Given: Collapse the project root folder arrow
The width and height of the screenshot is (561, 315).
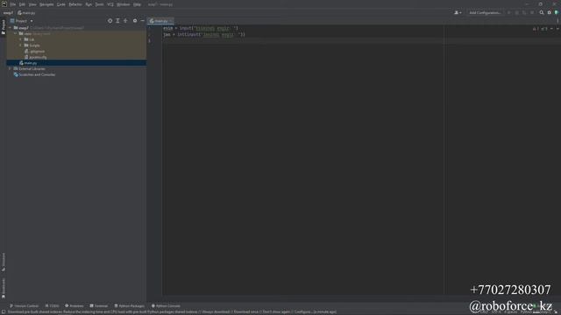Looking at the screenshot, I should pos(11,28).
